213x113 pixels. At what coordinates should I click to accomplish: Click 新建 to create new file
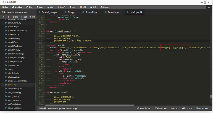(x=24, y=17)
